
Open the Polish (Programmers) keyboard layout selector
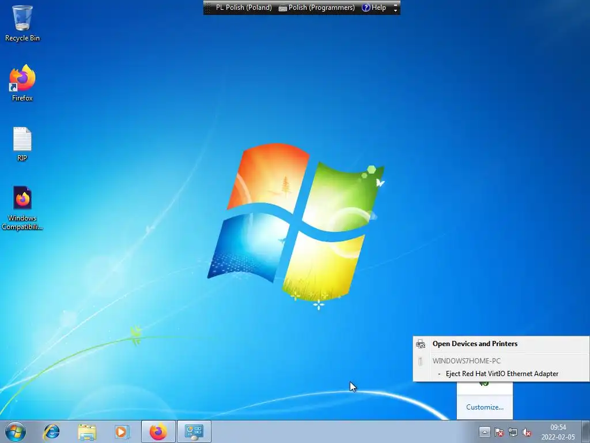point(316,7)
